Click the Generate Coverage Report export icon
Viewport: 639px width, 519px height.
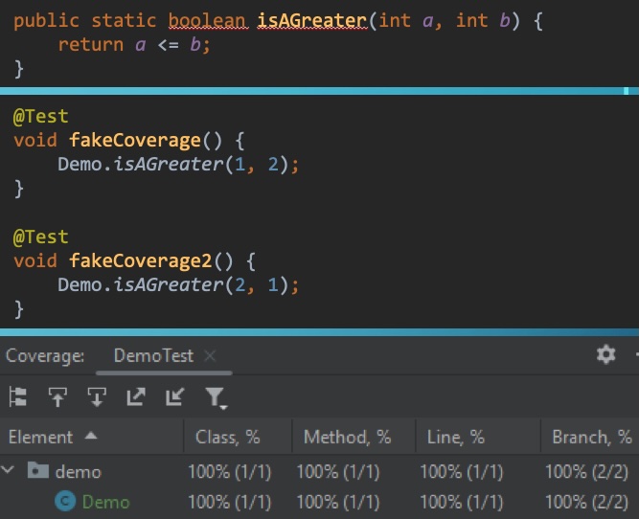(135, 396)
